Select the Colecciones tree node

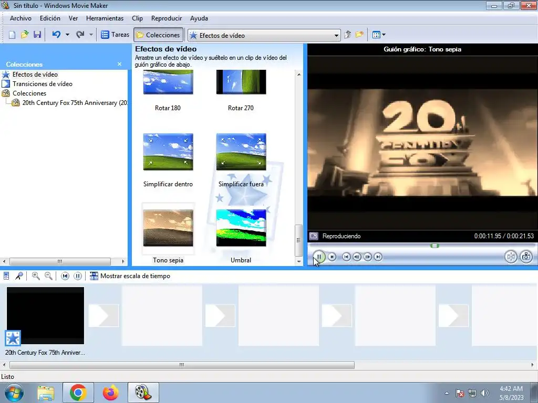(29, 93)
